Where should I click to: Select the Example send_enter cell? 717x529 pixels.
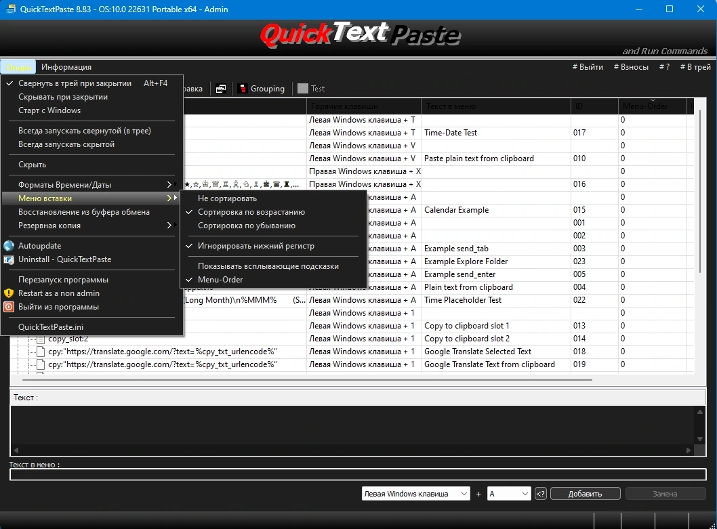click(496, 274)
